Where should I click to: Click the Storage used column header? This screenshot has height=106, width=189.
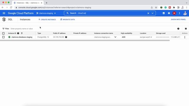tap(161, 33)
